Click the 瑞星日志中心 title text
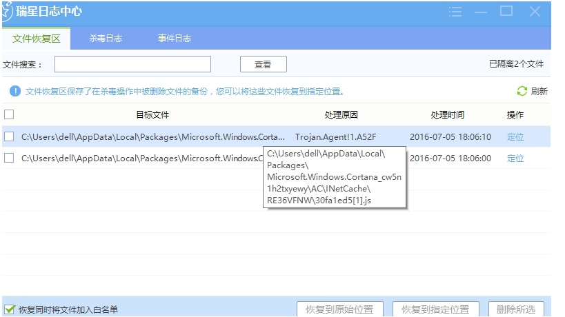Screen dimensions: 565x317 click(x=49, y=12)
